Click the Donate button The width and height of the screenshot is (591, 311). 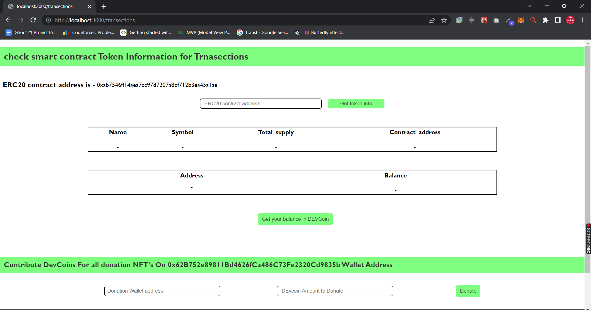point(468,291)
